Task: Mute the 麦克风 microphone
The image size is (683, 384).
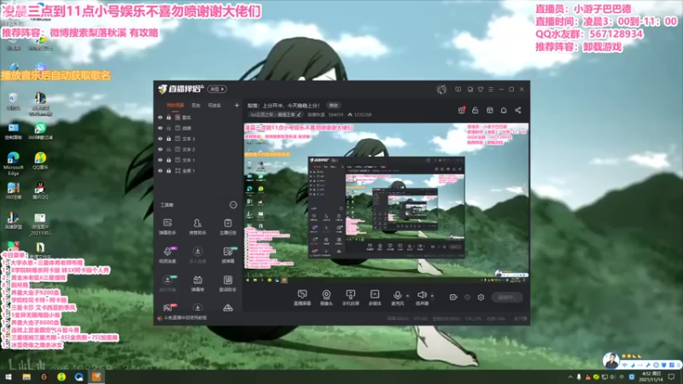Action: pos(397,298)
